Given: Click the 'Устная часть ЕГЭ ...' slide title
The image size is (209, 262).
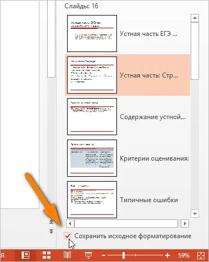Looking at the screenshot, I should 149,34.
